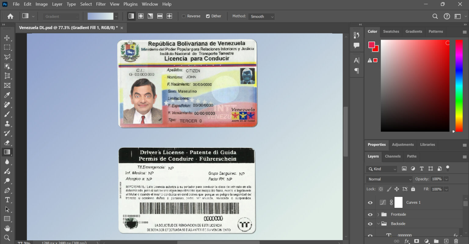Open the Fill value dropdown arrow

point(446,189)
